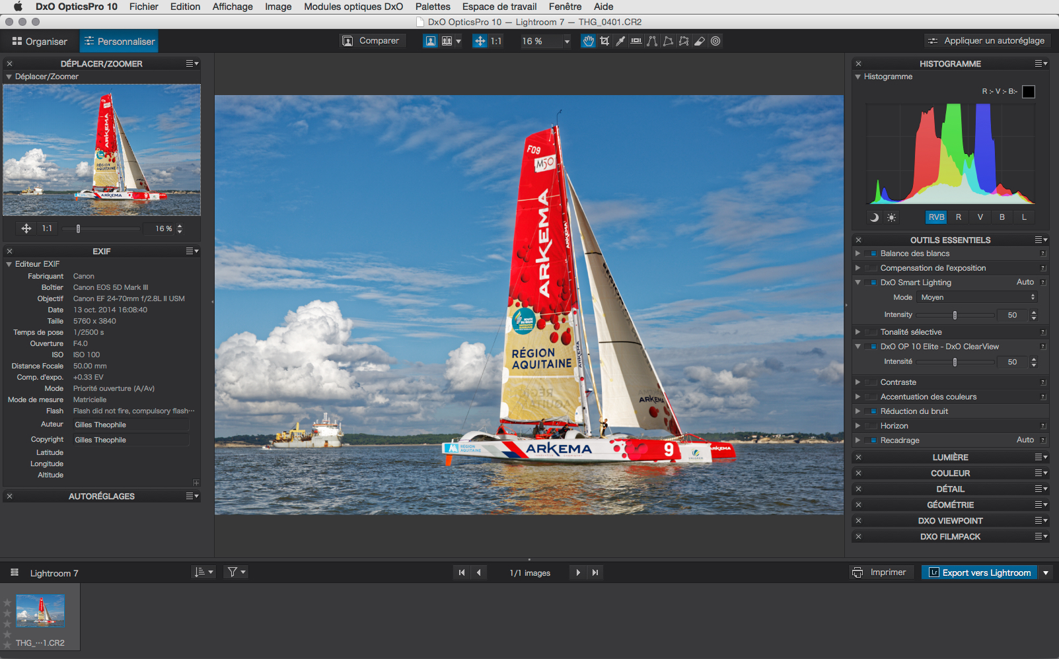Open Modules optiques DxO menu
This screenshot has width=1059, height=659.
353,7
